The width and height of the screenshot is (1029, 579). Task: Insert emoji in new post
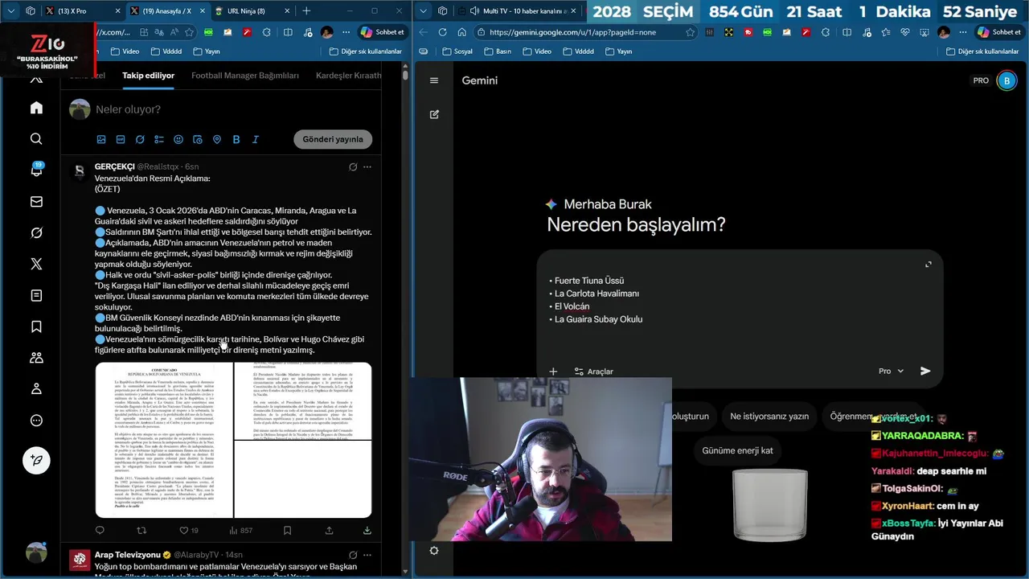[178, 139]
